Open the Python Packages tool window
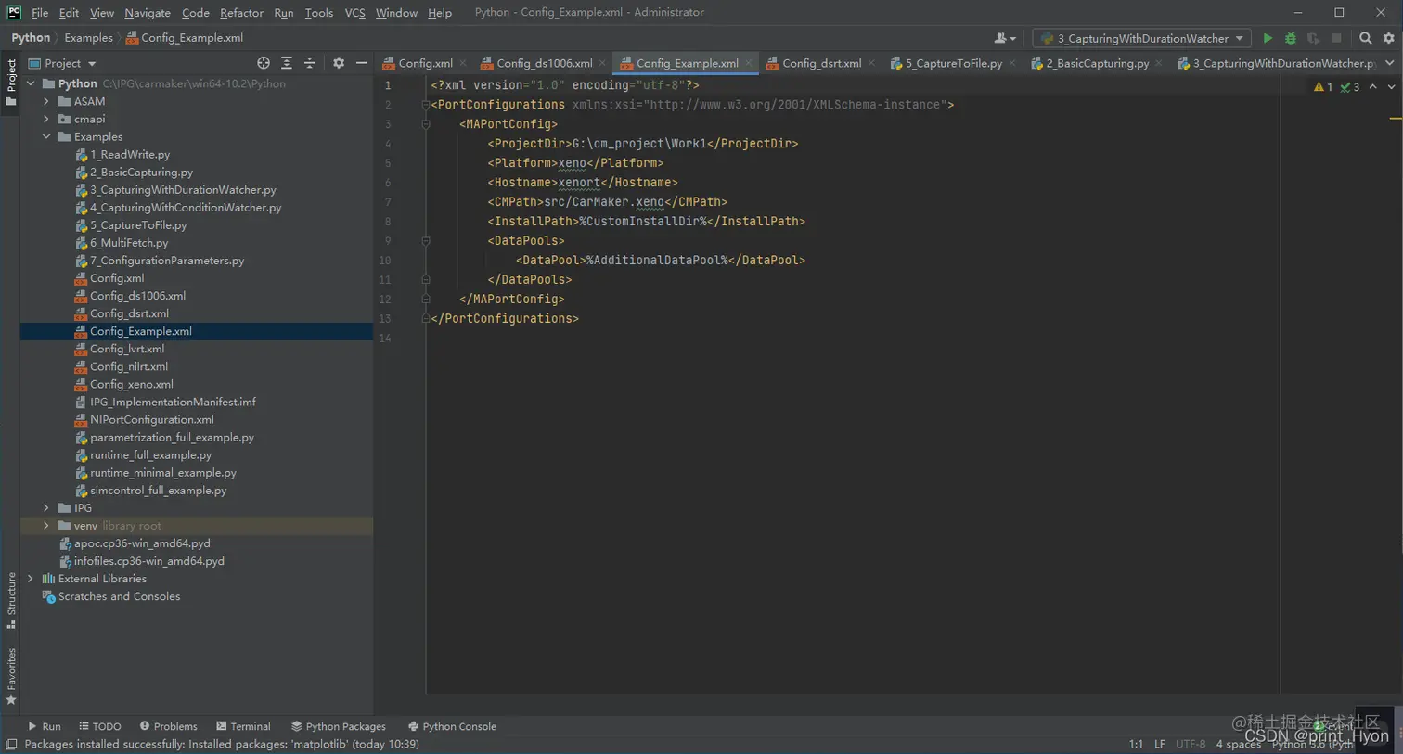The image size is (1403, 754). [x=338, y=726]
